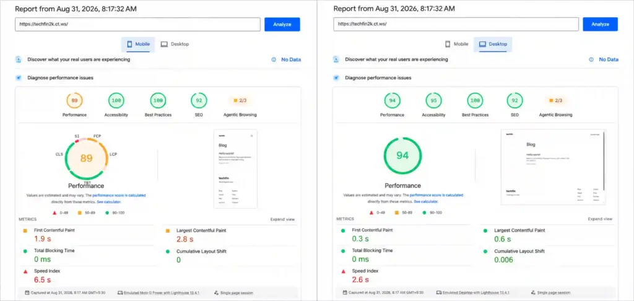Open SEO 92 gauge in right report
The height and width of the screenshot is (301, 634).
pos(515,101)
